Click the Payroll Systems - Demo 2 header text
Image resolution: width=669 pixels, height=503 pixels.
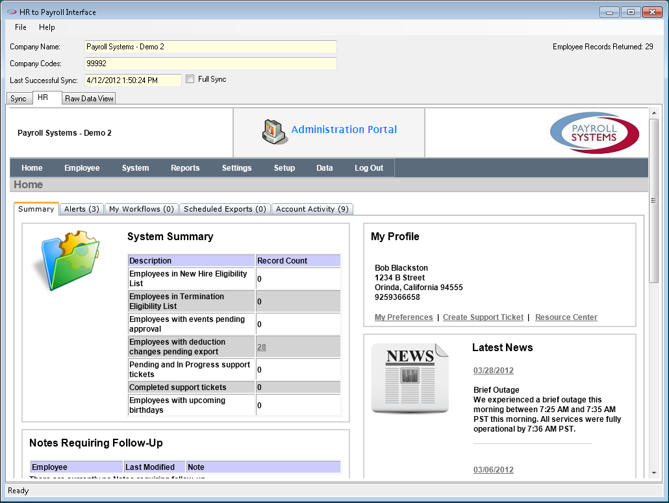point(64,133)
